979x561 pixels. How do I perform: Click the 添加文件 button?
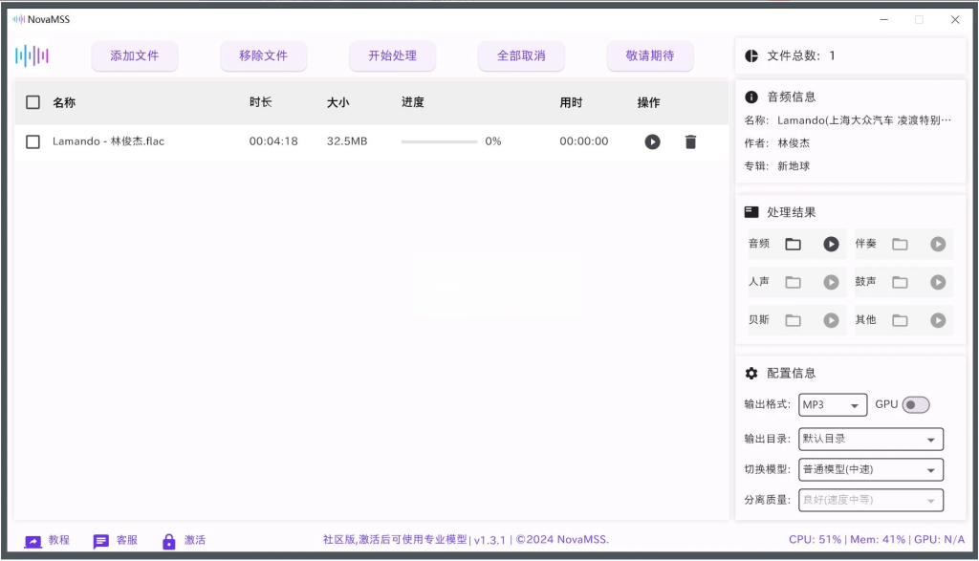135,55
